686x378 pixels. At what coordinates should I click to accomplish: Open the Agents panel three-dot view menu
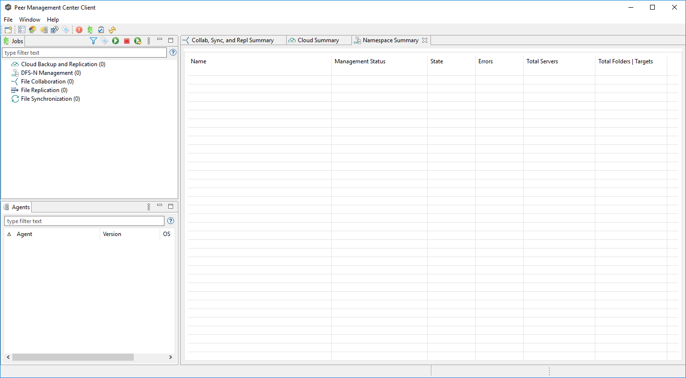[x=149, y=207]
